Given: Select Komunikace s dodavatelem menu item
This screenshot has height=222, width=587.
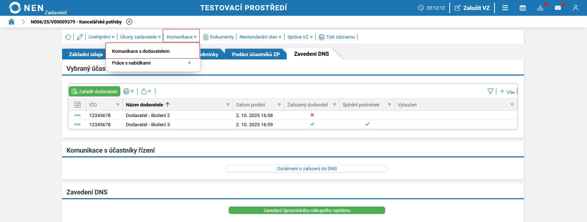Looking at the screenshot, I should pos(152,51).
